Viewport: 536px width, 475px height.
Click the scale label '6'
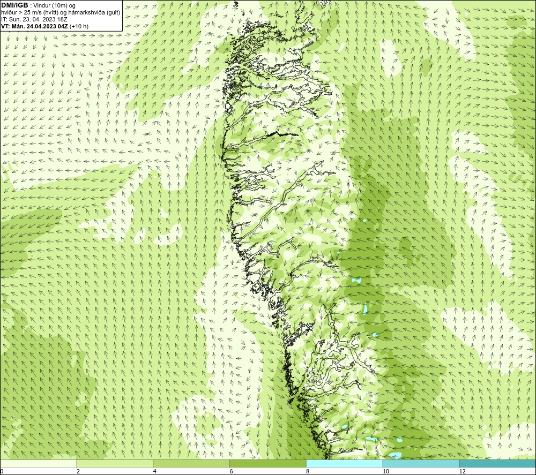[x=232, y=472]
